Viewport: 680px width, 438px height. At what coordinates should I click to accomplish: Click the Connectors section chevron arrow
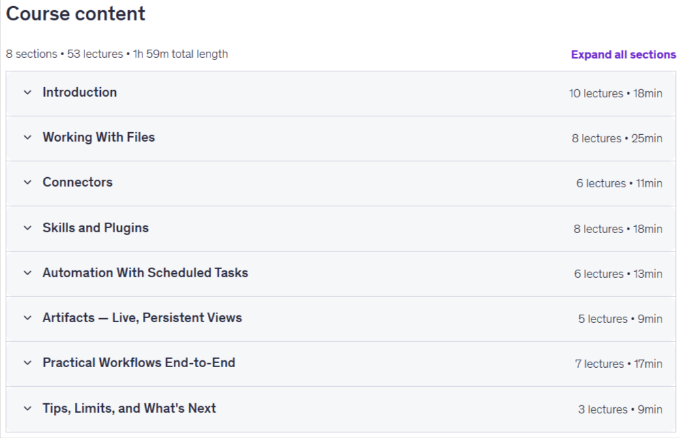click(27, 183)
